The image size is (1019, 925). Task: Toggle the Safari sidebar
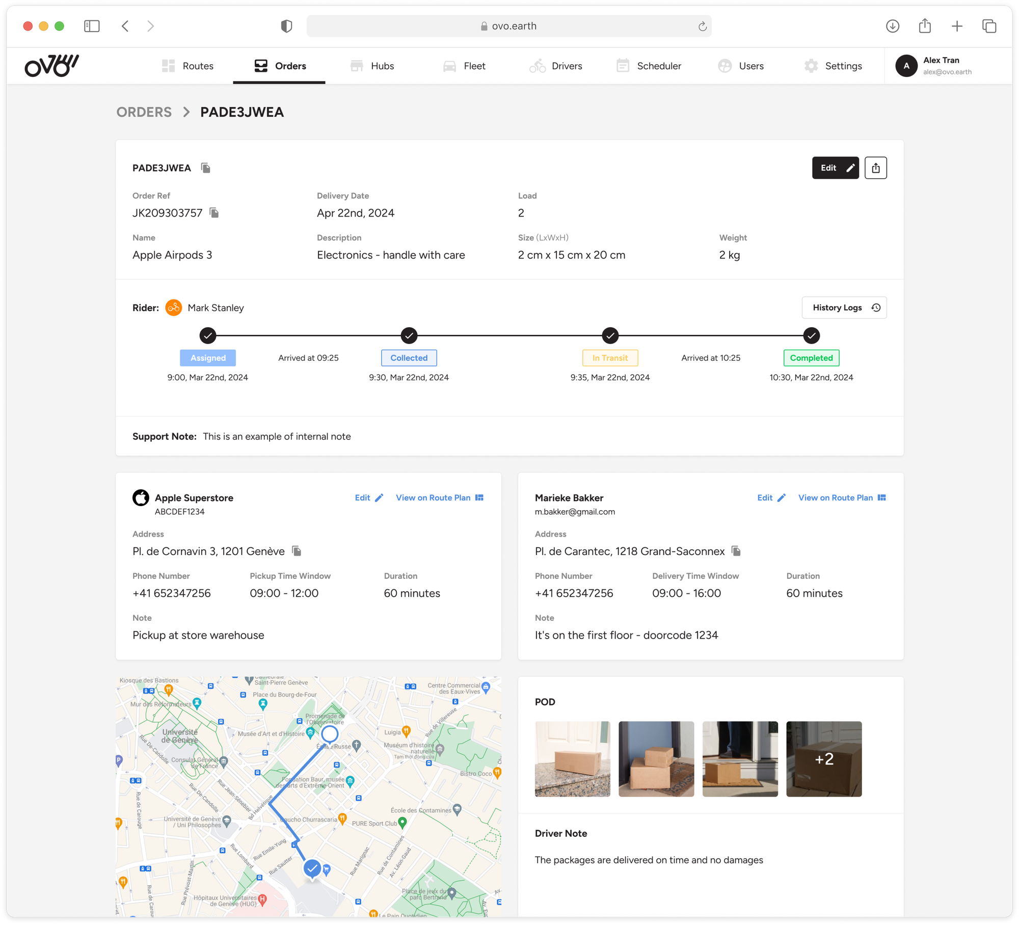tap(92, 26)
